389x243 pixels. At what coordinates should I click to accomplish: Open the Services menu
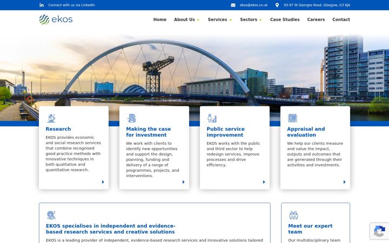pos(217,19)
